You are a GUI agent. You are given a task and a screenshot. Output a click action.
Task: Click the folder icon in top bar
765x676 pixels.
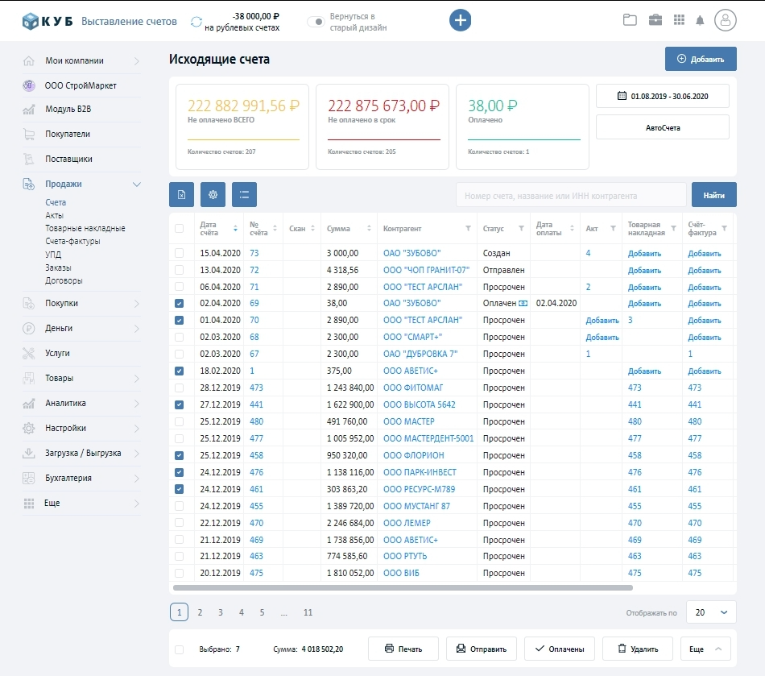click(630, 21)
